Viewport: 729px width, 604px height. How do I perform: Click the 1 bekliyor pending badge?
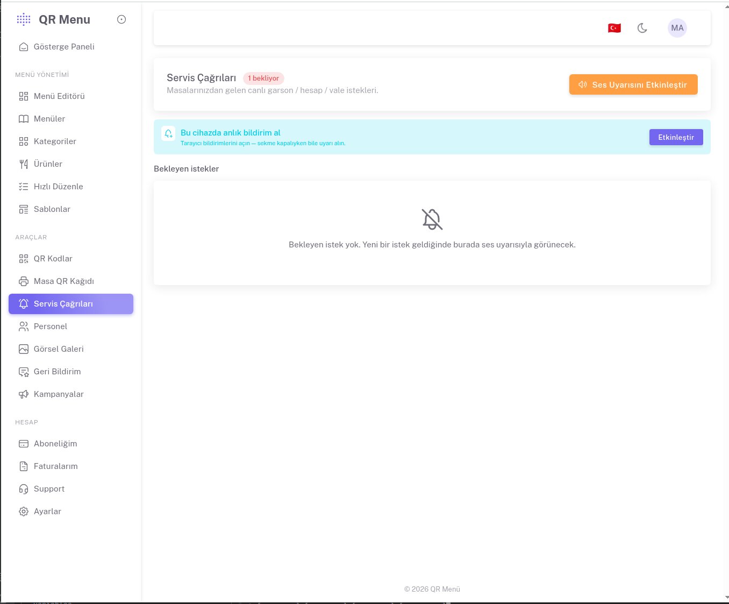point(263,78)
